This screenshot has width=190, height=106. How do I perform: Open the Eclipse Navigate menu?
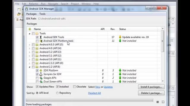pyautogui.click(x=53, y=4)
